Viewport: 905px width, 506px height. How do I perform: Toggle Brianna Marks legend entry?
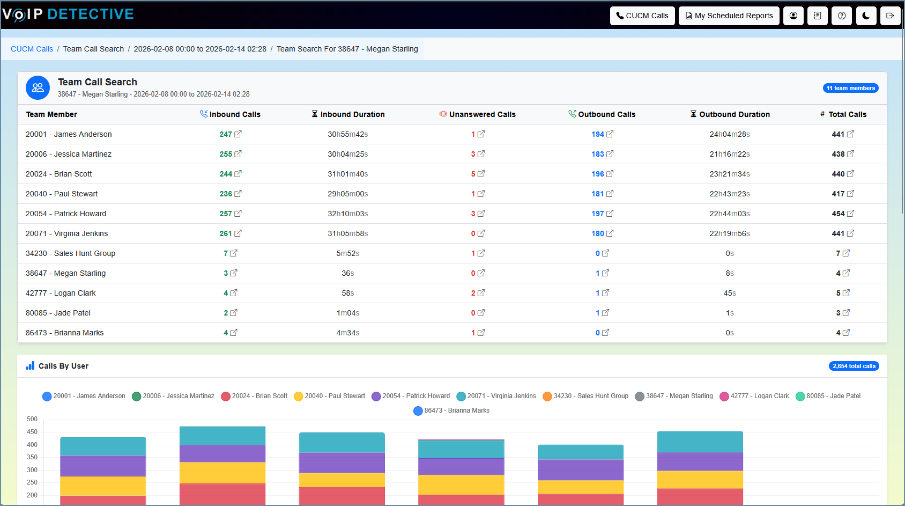(451, 410)
